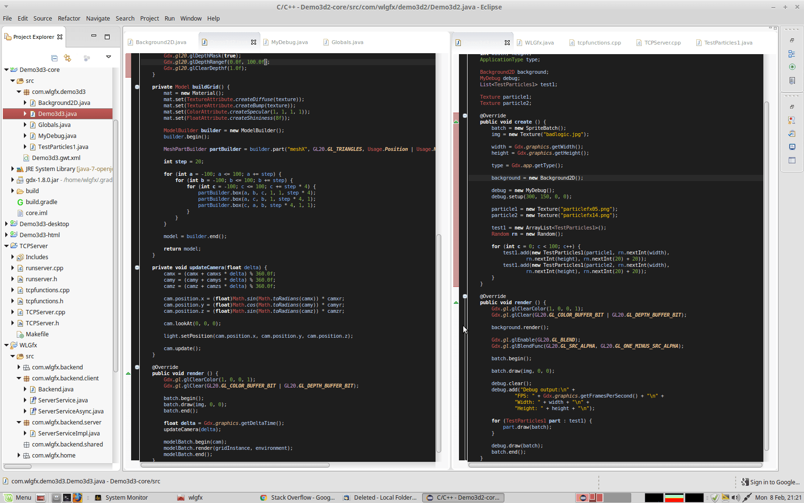Expand Demo3d3-desktop project
804x503 pixels.
coord(6,224)
